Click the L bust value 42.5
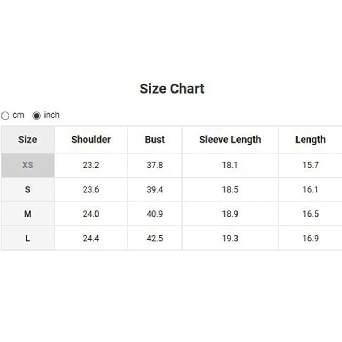This screenshot has height=342, width=342. point(155,239)
